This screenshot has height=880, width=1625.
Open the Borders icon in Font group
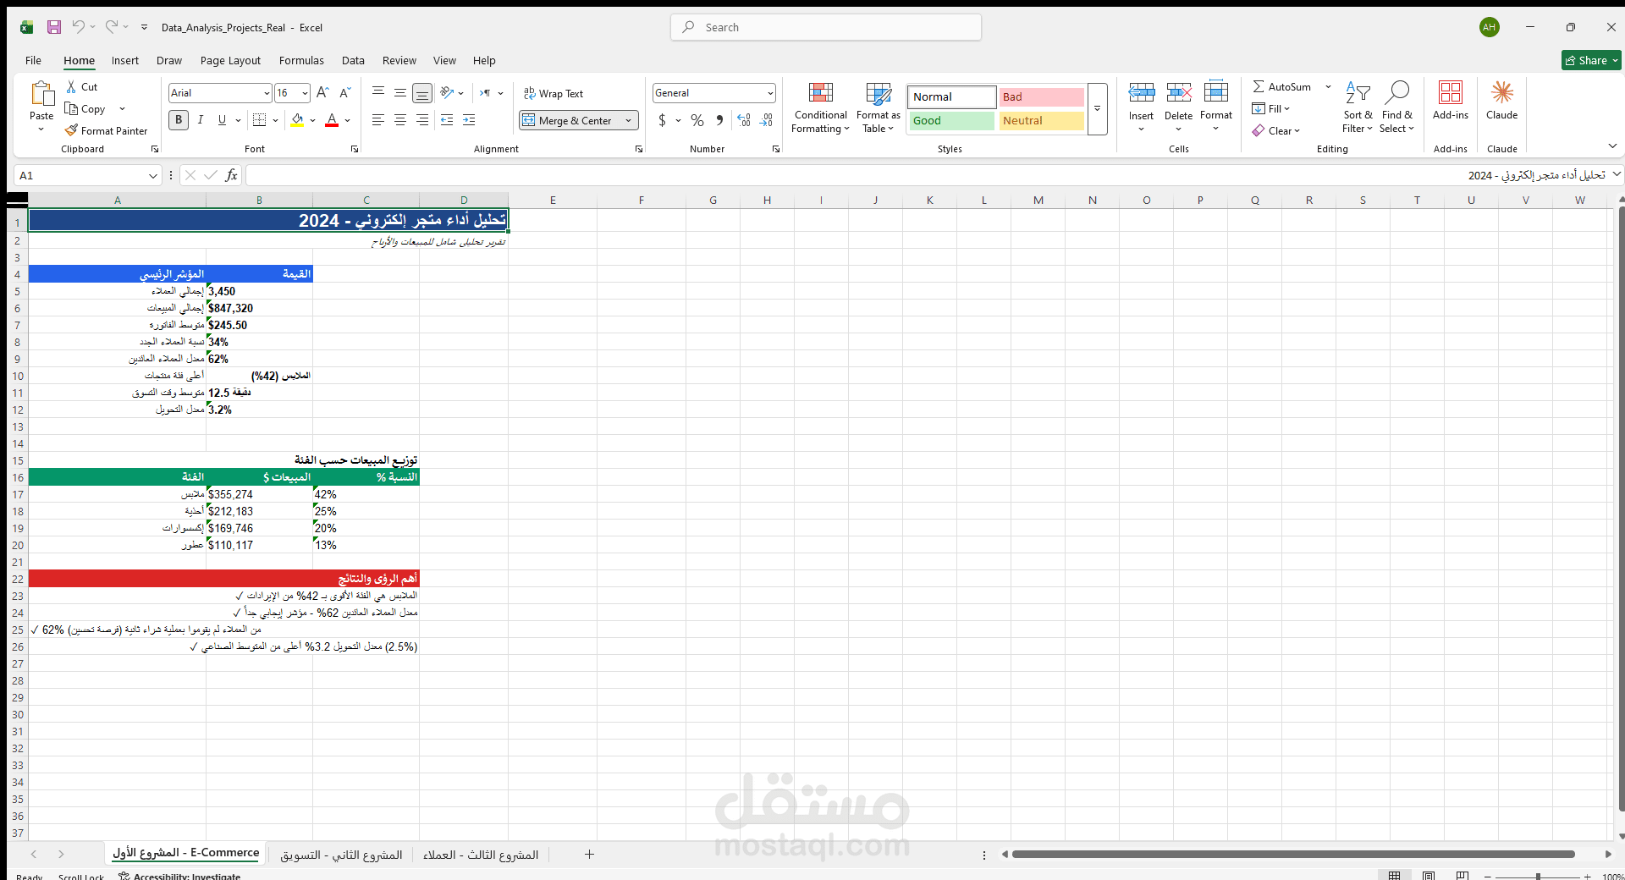click(x=260, y=120)
